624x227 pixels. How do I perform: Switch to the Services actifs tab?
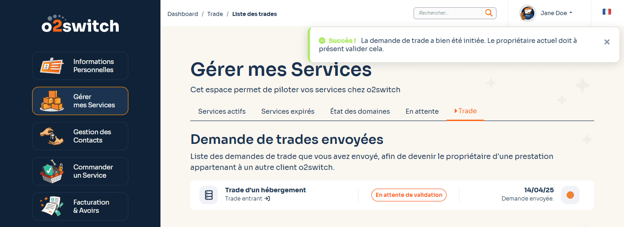(221, 111)
